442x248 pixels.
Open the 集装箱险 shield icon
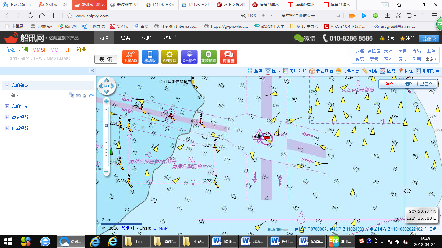[209, 57]
